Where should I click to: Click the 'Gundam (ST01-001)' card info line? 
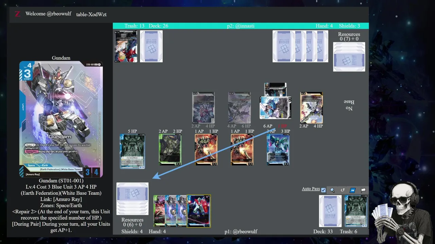61,181
